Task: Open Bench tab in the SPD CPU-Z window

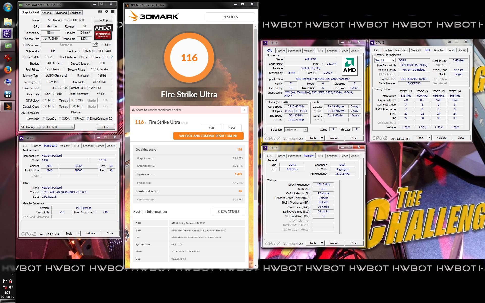Action: (451, 50)
